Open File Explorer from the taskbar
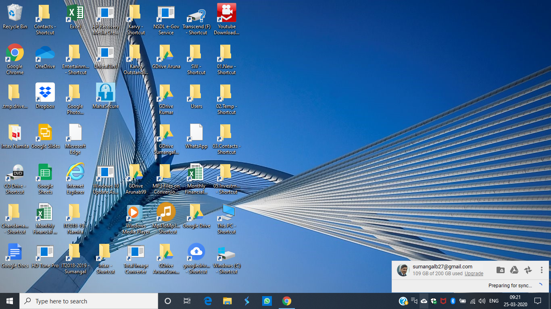Screen dimensions: 551x309 [227, 301]
